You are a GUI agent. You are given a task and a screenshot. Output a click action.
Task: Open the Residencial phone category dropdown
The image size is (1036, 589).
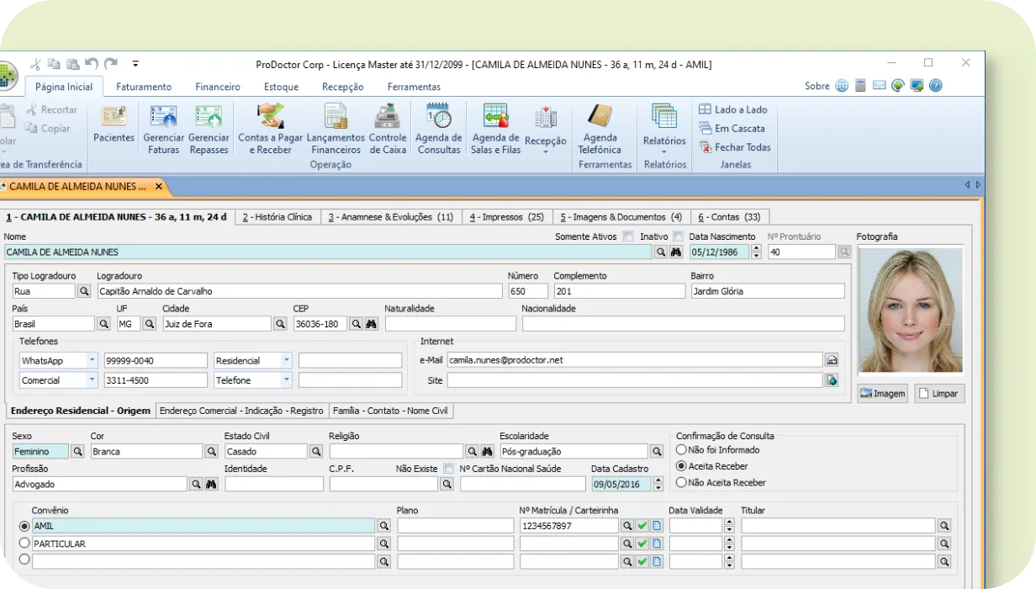286,360
